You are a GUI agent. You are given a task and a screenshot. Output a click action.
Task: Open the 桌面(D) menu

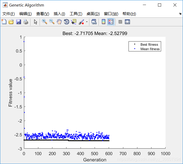click(x=93, y=14)
